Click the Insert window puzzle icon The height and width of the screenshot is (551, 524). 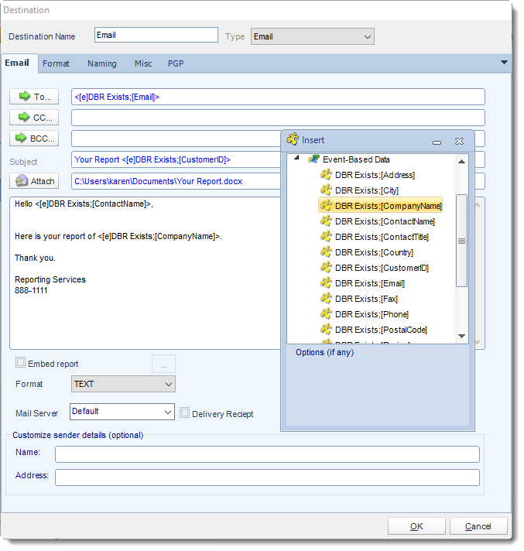[x=293, y=139]
